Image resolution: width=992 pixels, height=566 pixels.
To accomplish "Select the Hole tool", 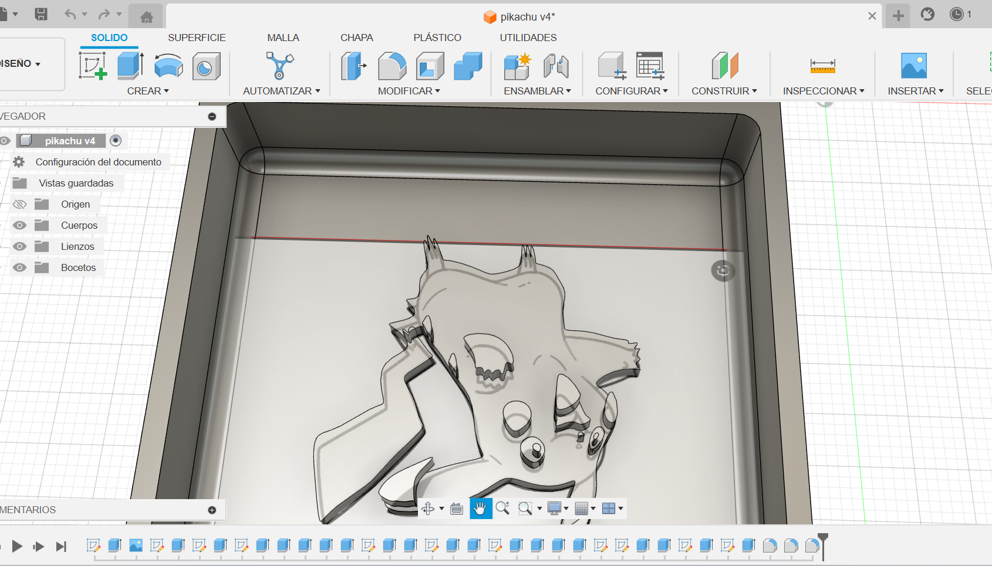I will click(206, 66).
